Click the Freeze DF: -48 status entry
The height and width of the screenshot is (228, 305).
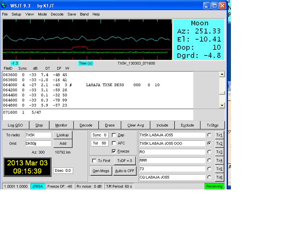point(60,187)
